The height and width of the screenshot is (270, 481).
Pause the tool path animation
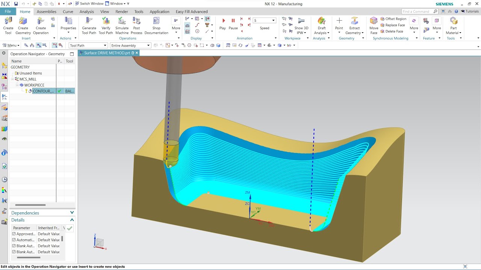tap(233, 23)
